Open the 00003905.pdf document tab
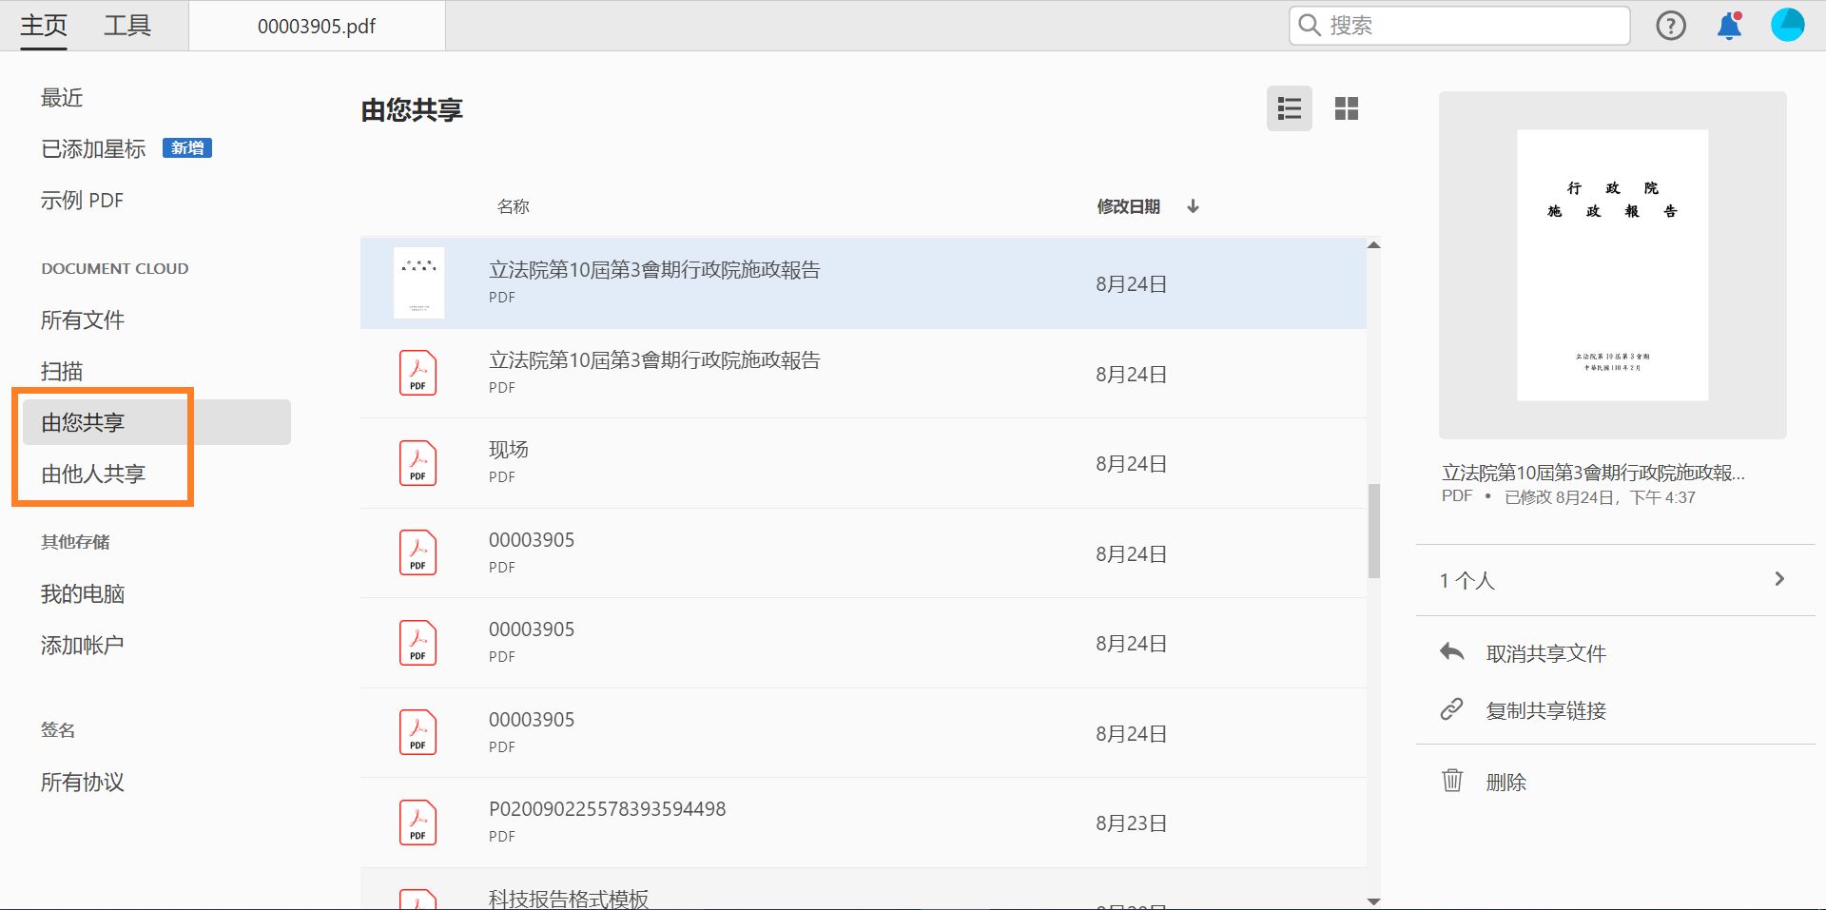1826x910 pixels. coord(316,26)
